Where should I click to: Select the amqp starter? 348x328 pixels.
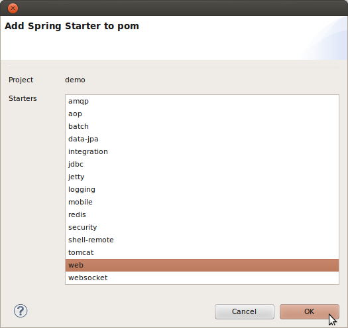pos(202,101)
